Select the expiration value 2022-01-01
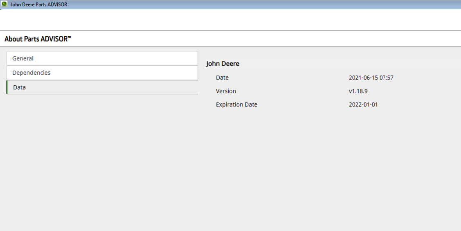The image size is (461, 231). click(363, 104)
